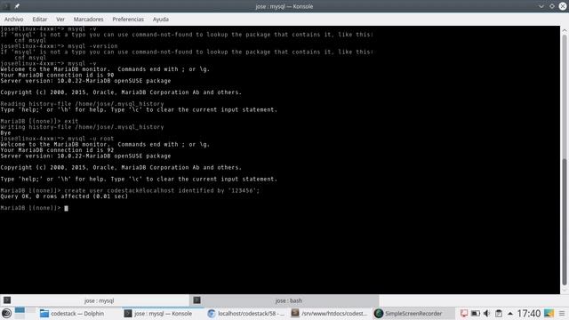Click 'Reading history-file' line
Image resolution: width=569 pixels, height=320 pixels.
coord(82,104)
